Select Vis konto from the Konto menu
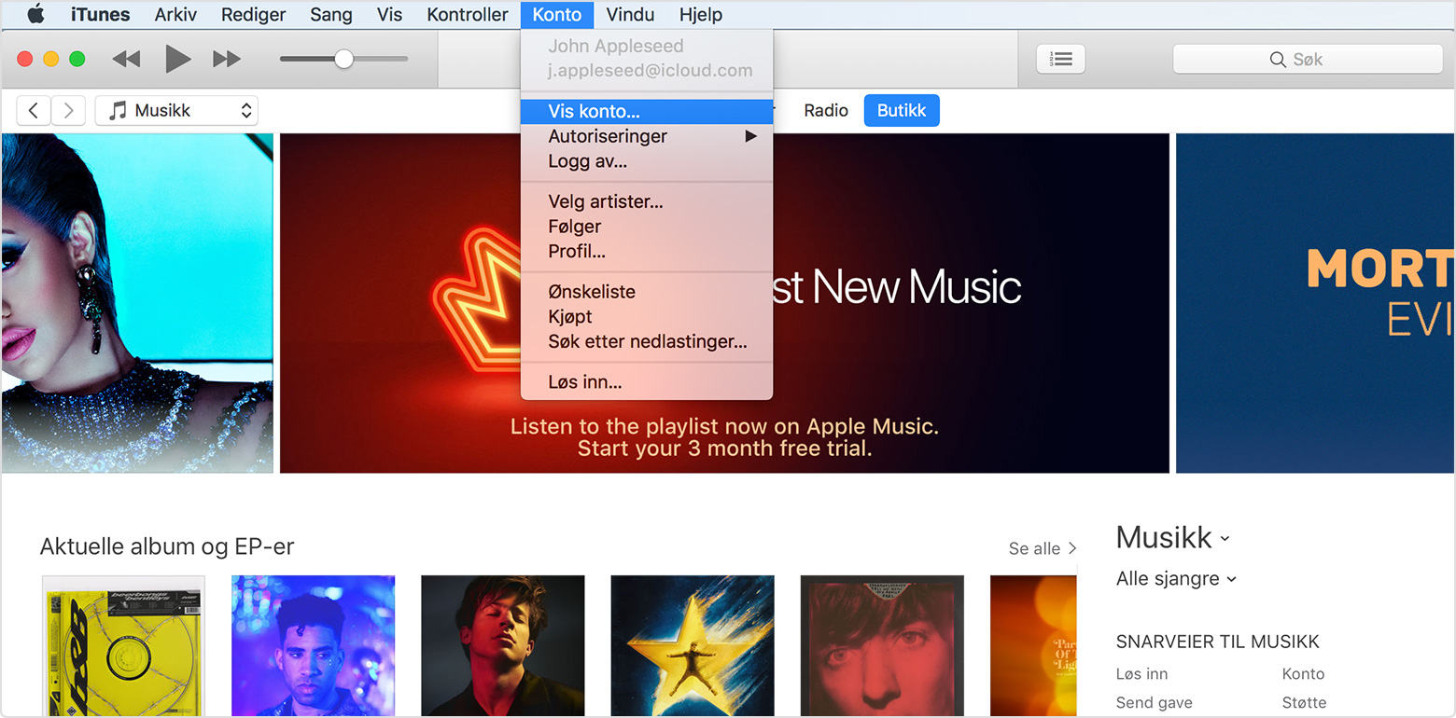The width and height of the screenshot is (1456, 718). (x=592, y=111)
